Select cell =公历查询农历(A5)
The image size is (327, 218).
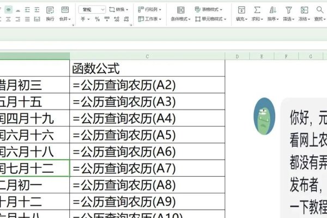point(147,135)
